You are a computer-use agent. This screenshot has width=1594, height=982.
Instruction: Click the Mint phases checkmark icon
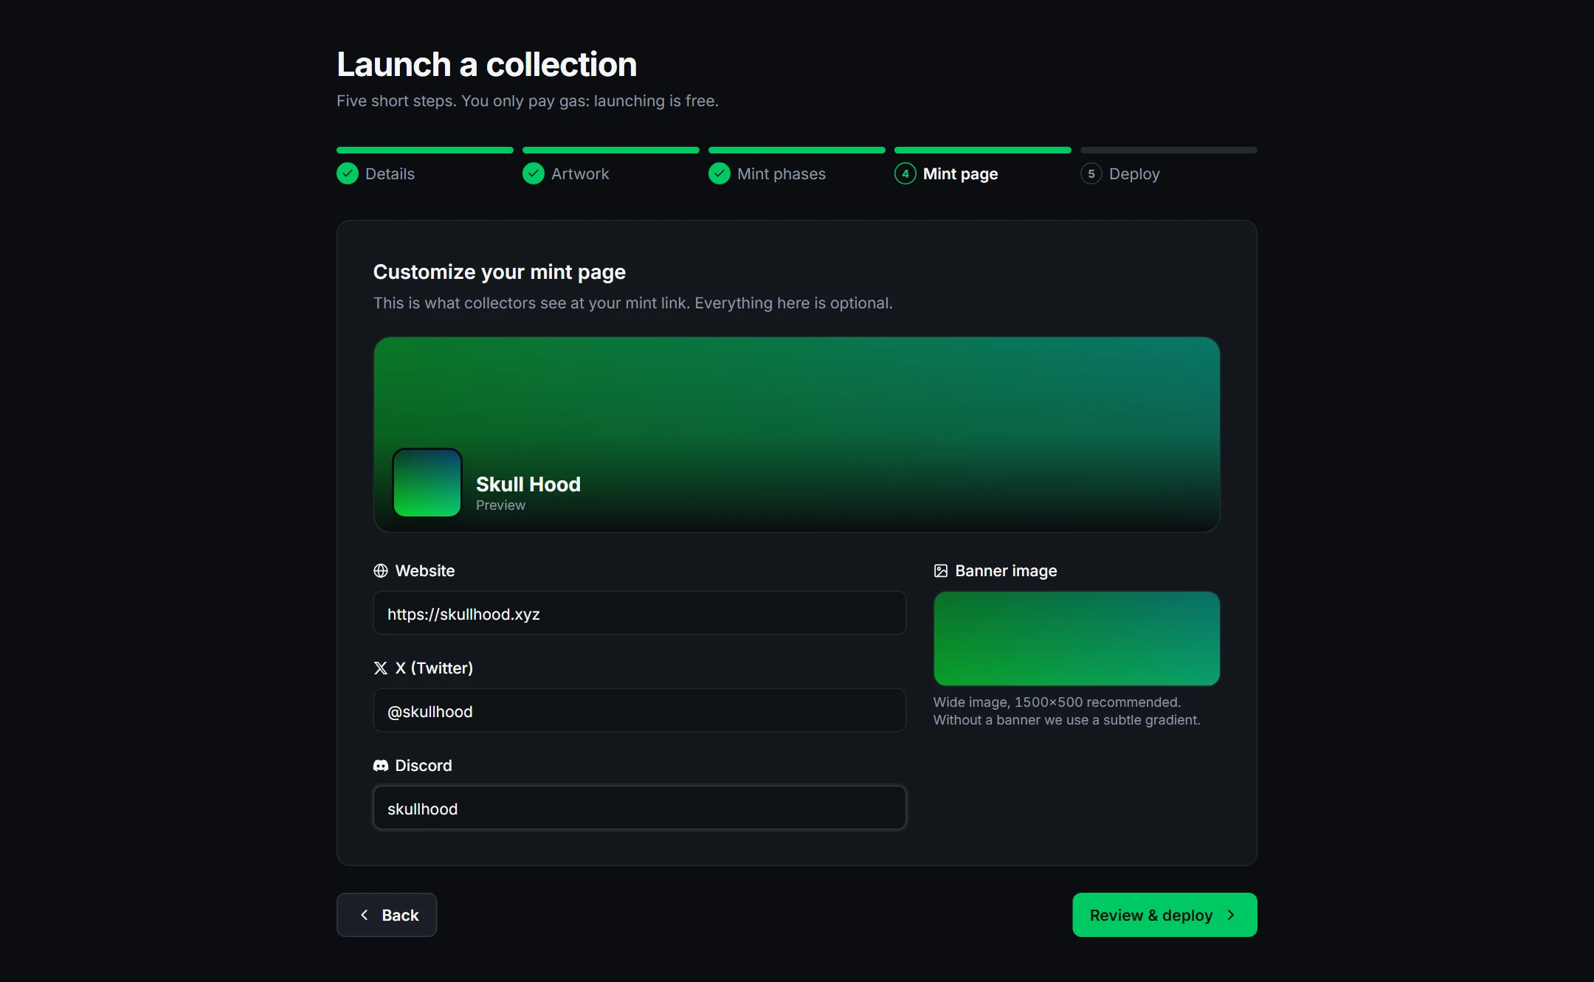pyautogui.click(x=720, y=173)
